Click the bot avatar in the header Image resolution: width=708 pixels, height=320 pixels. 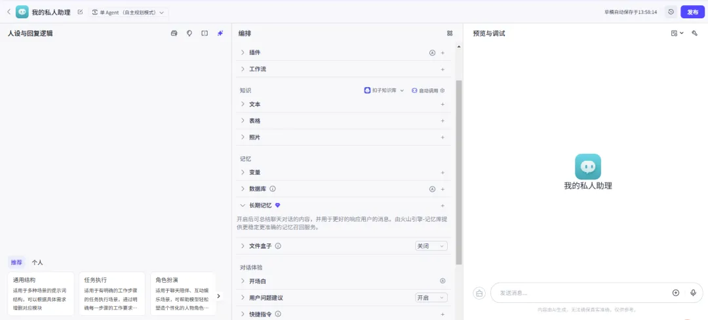click(x=22, y=12)
